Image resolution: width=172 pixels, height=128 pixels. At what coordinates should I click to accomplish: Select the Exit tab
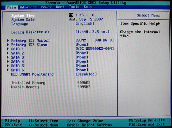tap(88, 7)
